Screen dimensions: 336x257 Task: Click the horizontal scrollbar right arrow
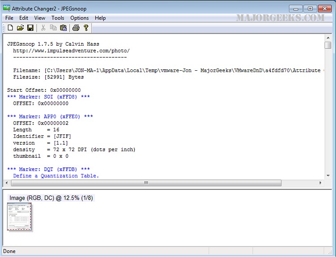pos(320,183)
